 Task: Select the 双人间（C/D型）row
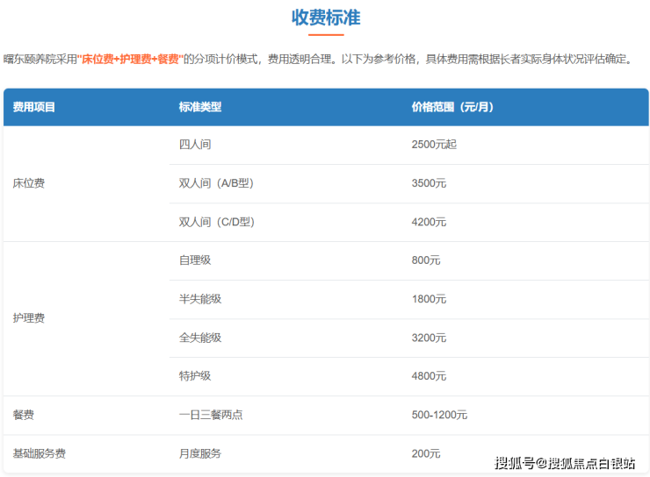click(408, 222)
